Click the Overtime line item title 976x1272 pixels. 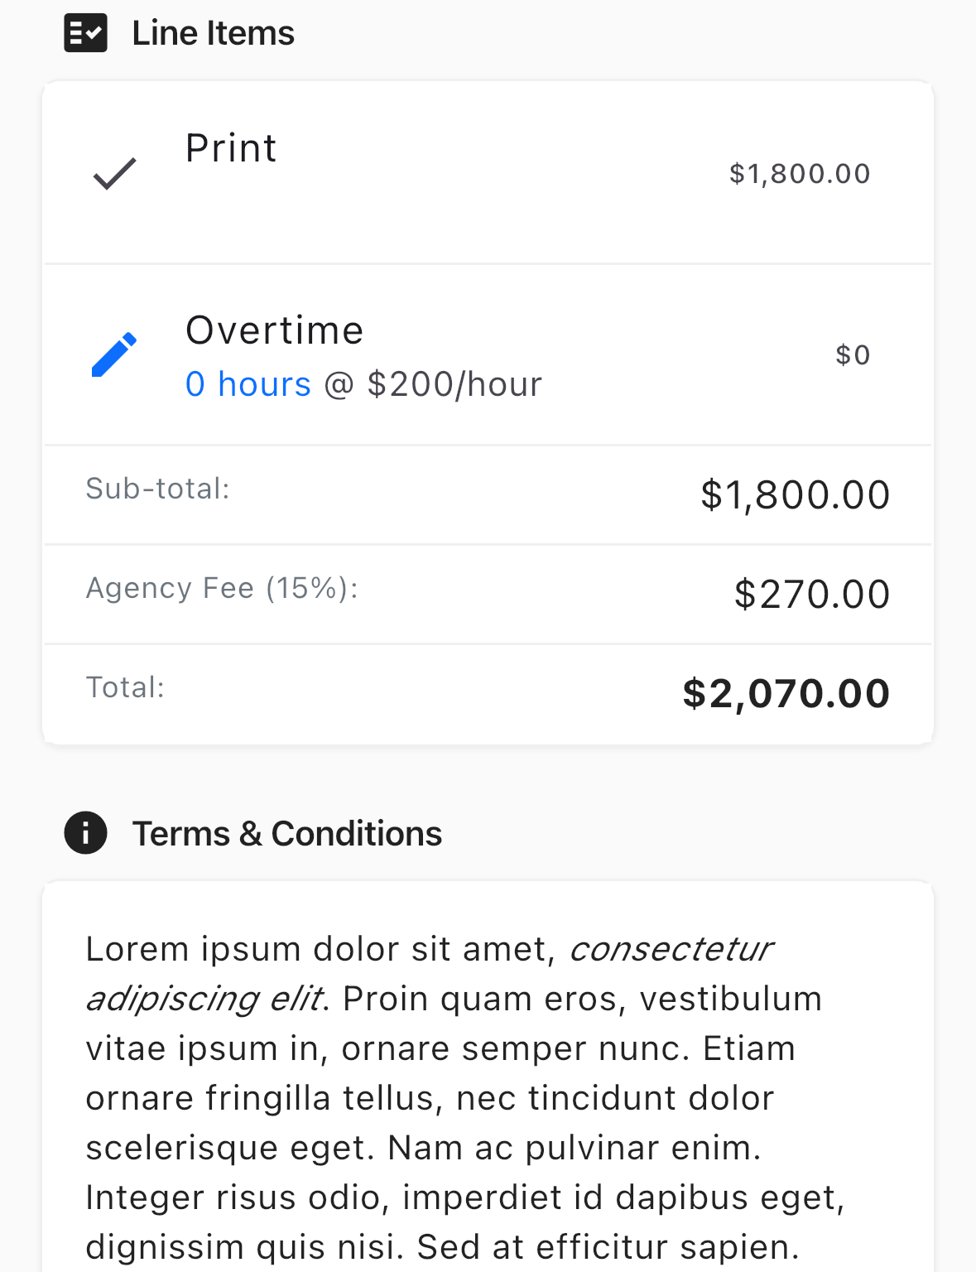click(x=275, y=330)
